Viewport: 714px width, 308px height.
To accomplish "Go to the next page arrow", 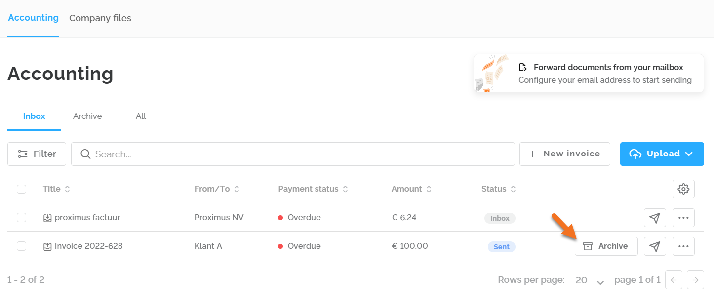I will [695, 280].
